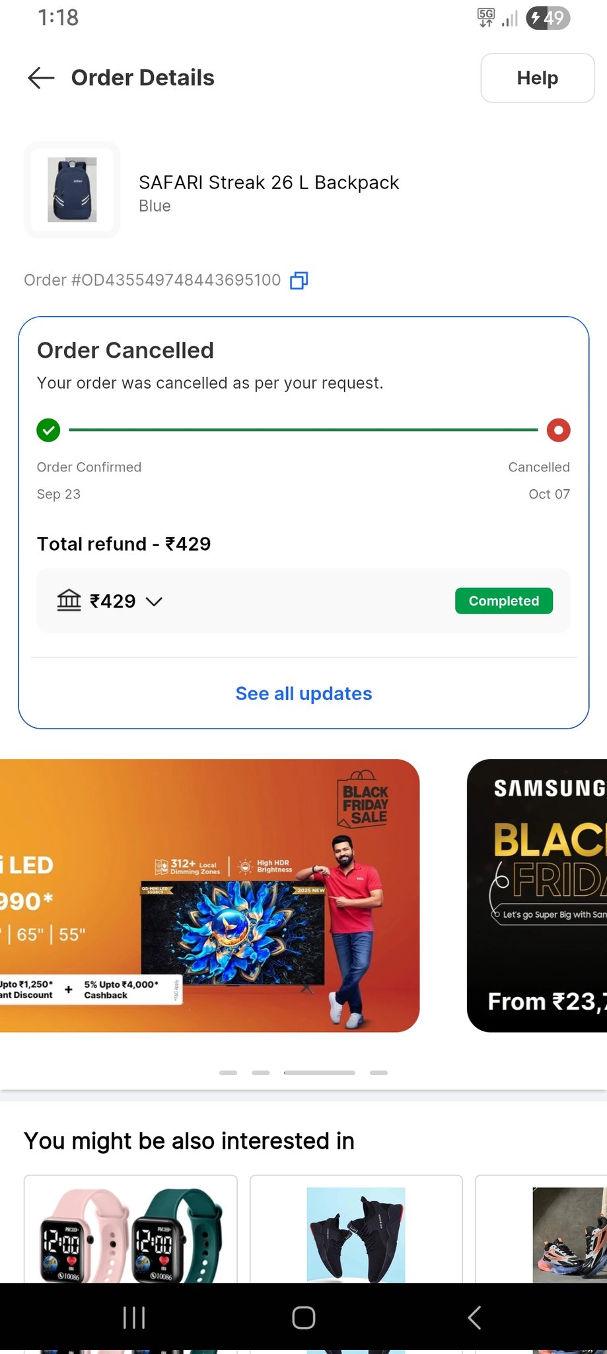Select the last banner carousel dot
The height and width of the screenshot is (1354, 607).
[379, 1072]
